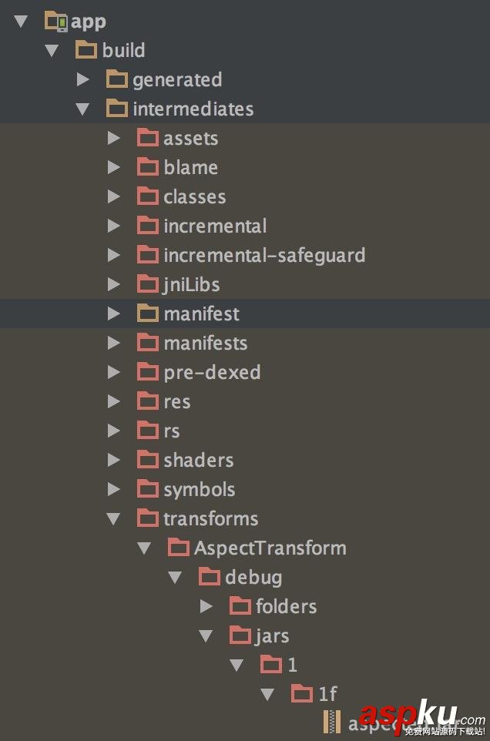Click the manifest folder icon

pyautogui.click(x=148, y=313)
